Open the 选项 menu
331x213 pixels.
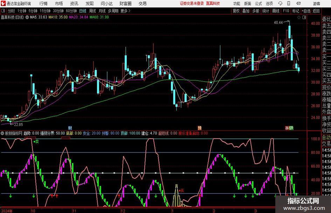tap(269, 3)
